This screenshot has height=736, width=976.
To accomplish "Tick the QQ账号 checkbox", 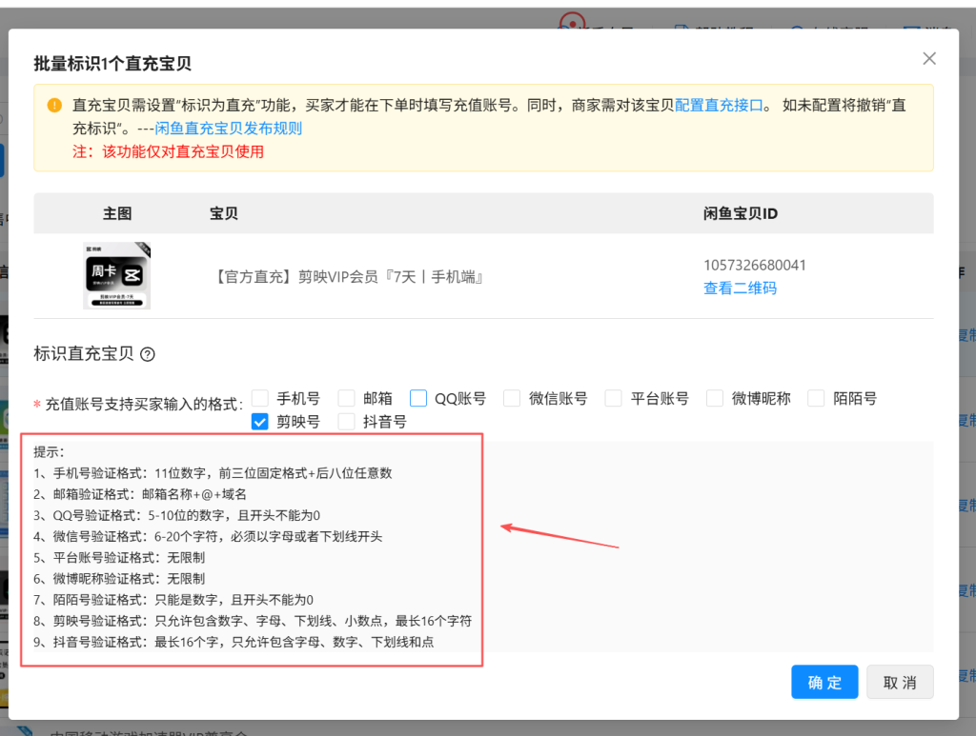I will [x=418, y=398].
